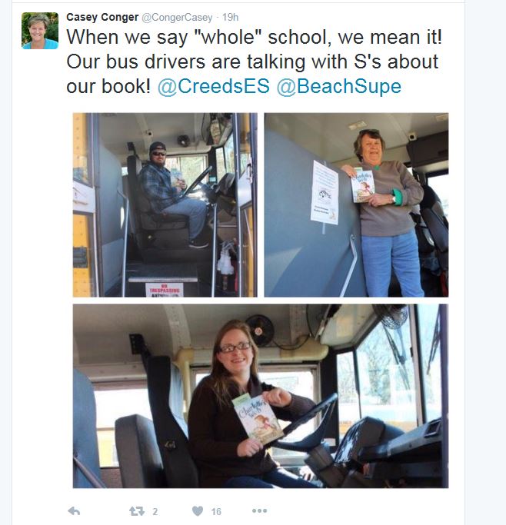Open the @BeachSupe mention
The width and height of the screenshot is (506, 525).
tap(339, 86)
